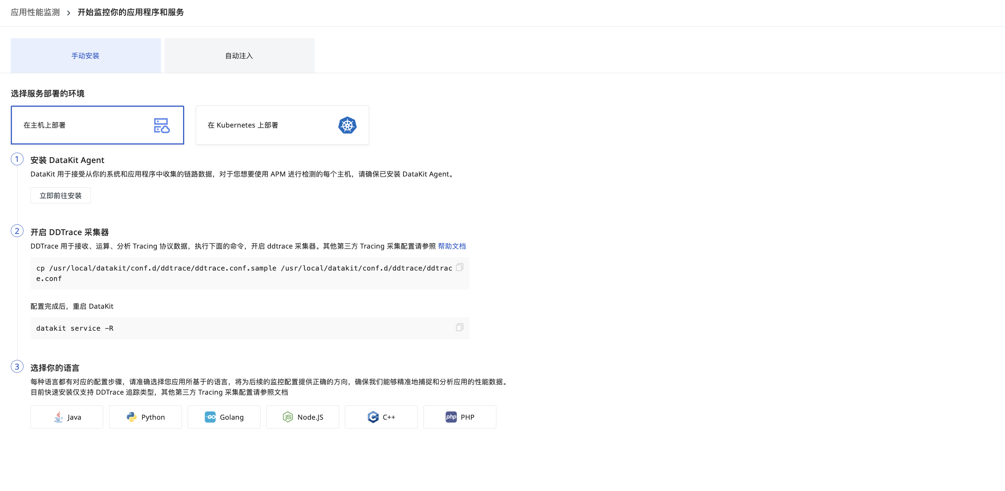Click the Kubernetes wheel logo icon
Viewport: 1005px width, 491px height.
(347, 125)
